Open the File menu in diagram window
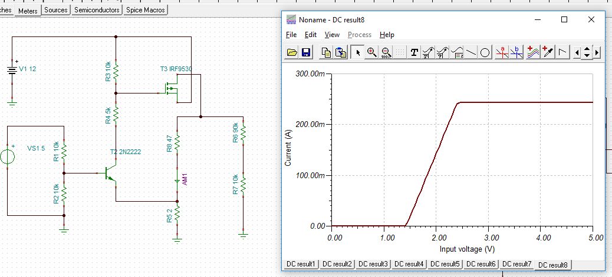 291,35
